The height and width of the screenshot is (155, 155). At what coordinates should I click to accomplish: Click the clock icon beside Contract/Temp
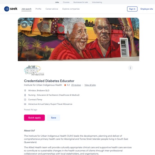(x=25, y=100)
